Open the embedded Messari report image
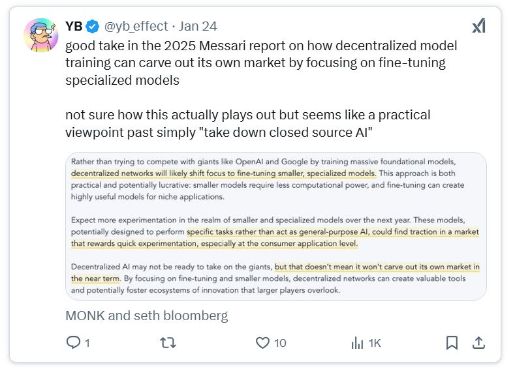Screen dimensions: 515x371 coord(276,226)
